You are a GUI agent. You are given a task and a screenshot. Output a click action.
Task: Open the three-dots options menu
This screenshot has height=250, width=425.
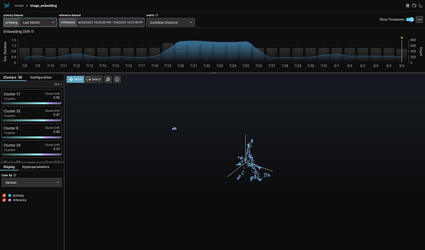(x=420, y=19)
